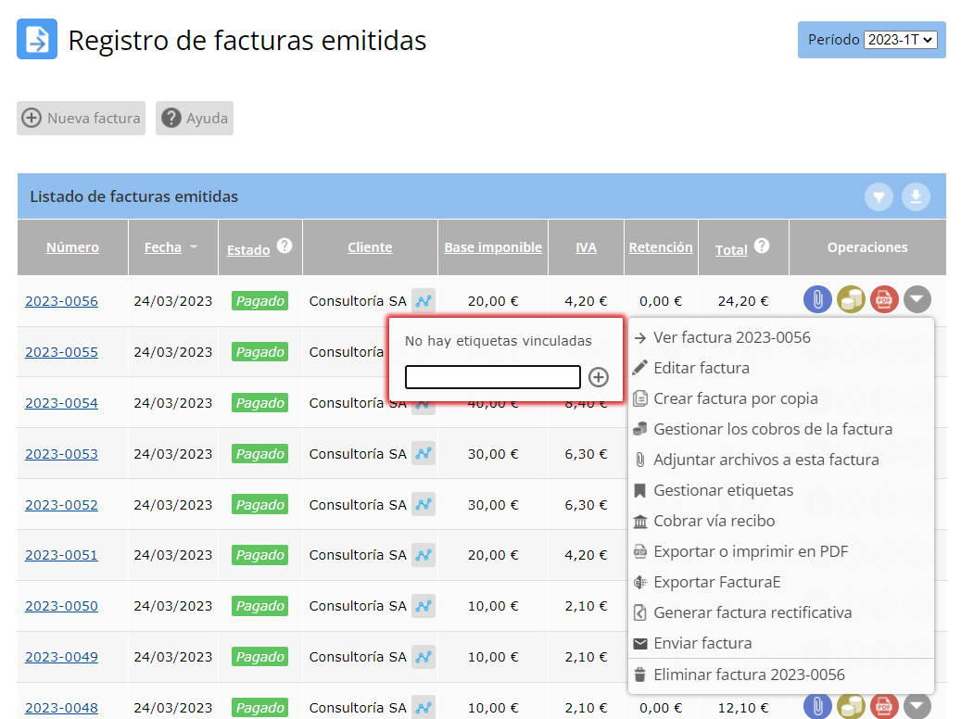
Task: Open invoice link 2023-0054
Action: click(61, 403)
